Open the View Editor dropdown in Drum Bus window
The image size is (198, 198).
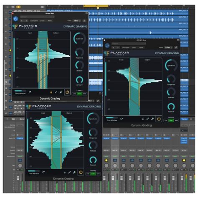tap(77, 20)
